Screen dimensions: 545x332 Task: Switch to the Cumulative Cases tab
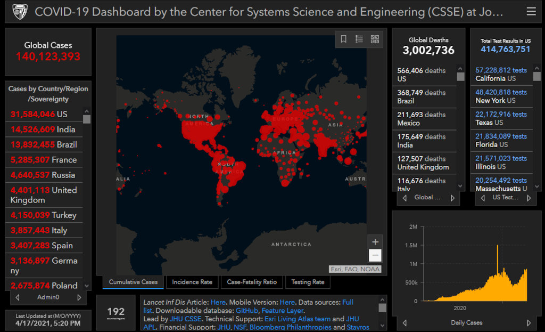(x=133, y=282)
